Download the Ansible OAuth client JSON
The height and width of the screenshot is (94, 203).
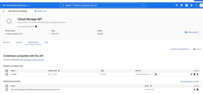click(x=197, y=74)
